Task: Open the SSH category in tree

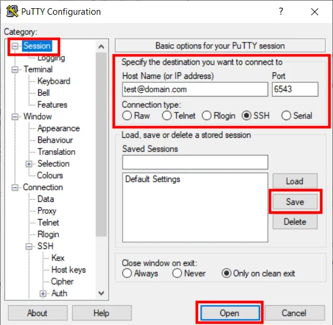Action: click(x=45, y=246)
